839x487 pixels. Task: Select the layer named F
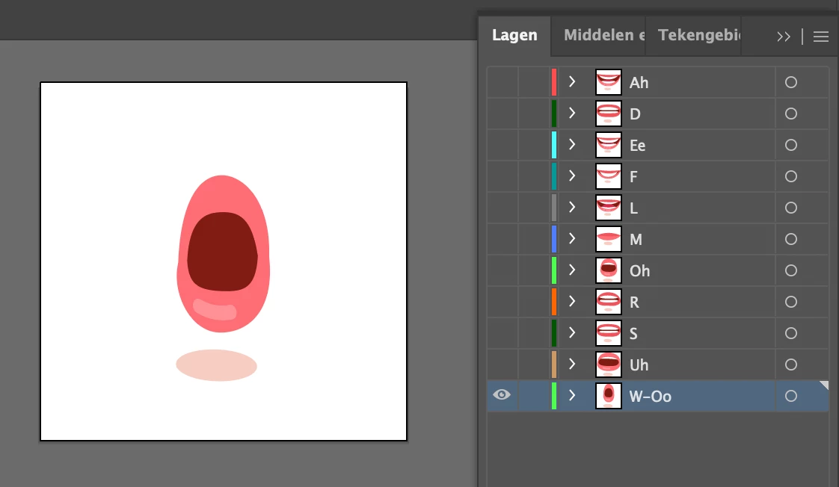(x=633, y=177)
